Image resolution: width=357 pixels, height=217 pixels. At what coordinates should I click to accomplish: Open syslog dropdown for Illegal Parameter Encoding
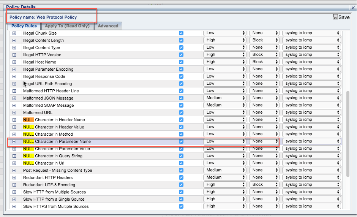point(311,69)
